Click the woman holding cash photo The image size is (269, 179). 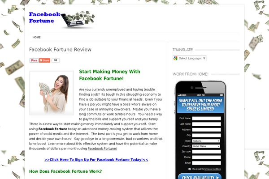tap(52, 93)
